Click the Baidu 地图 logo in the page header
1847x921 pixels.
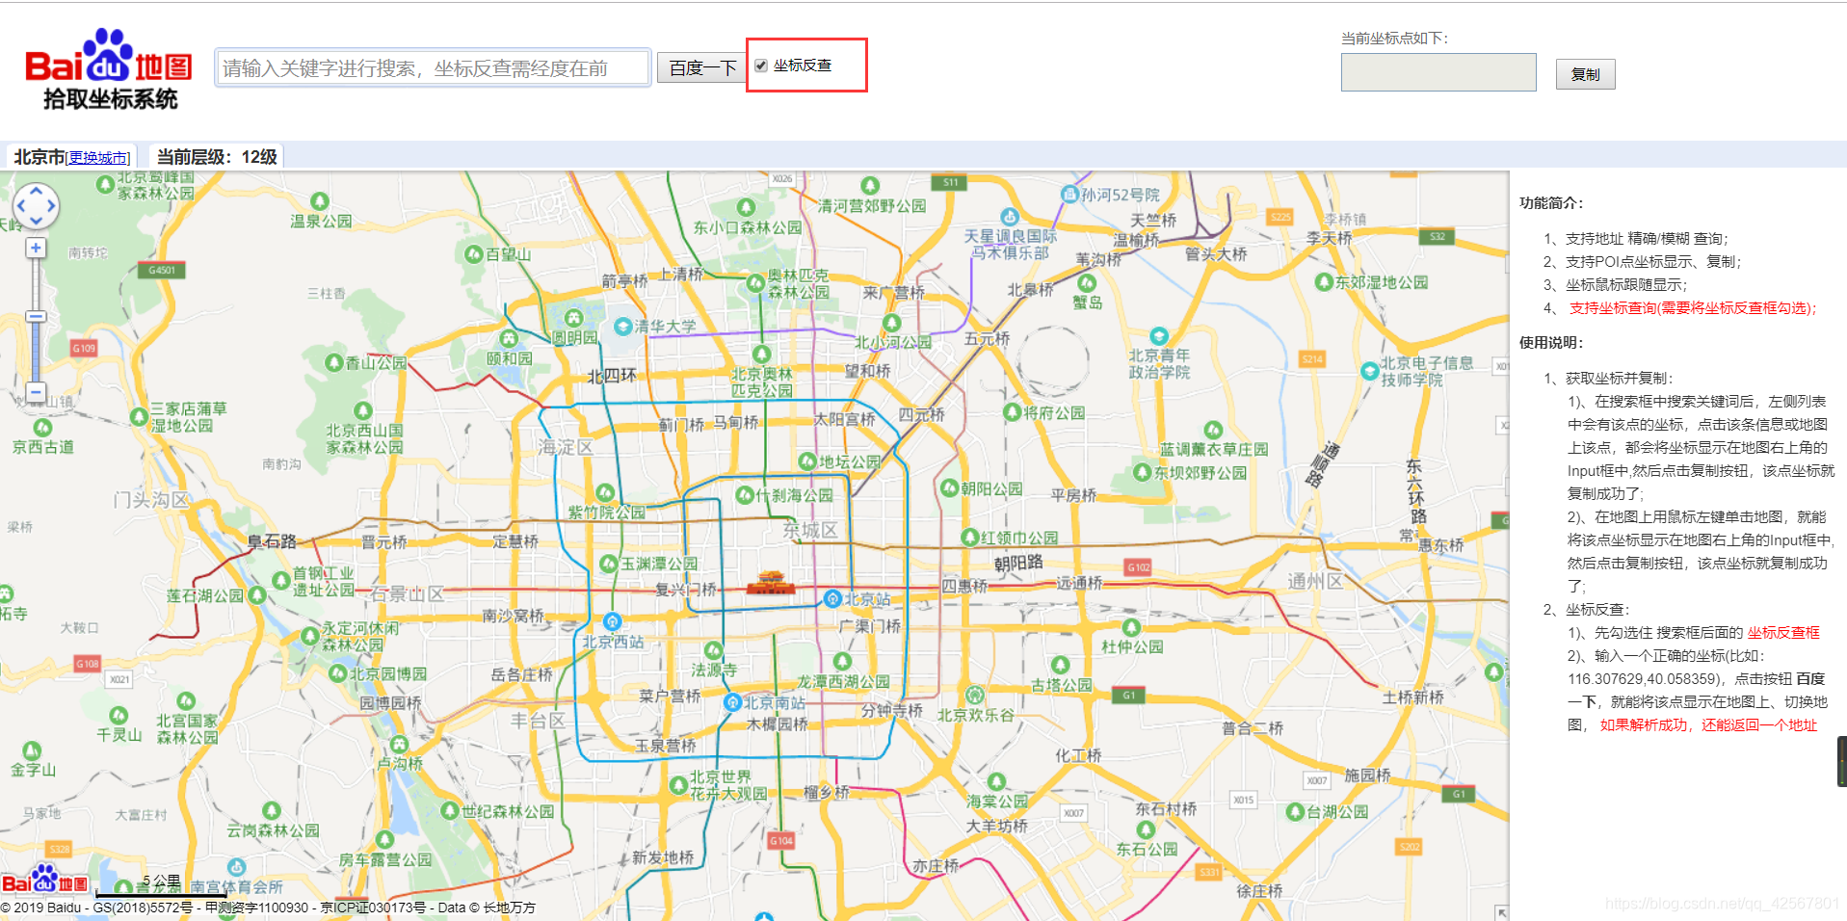tap(108, 68)
